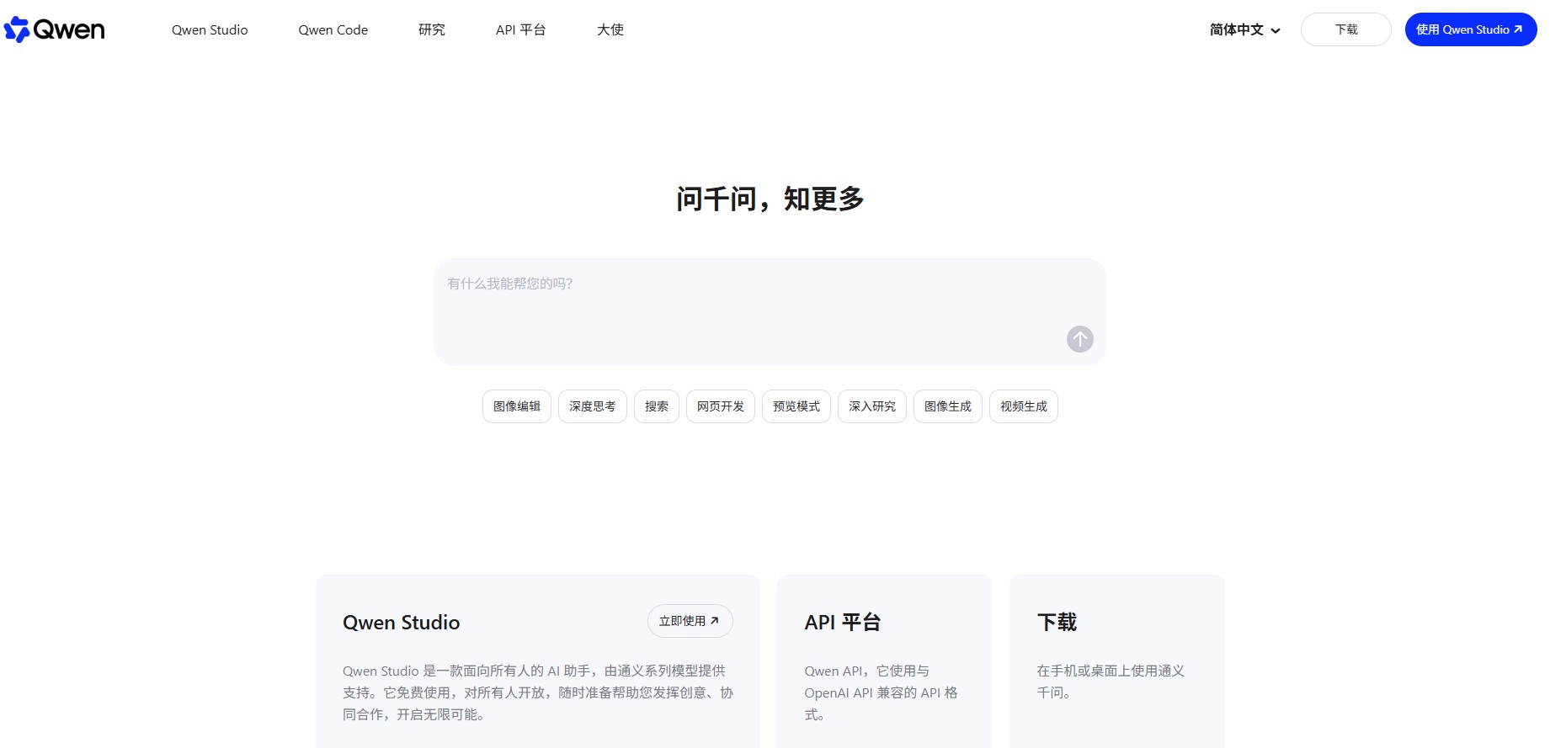The height and width of the screenshot is (748, 1566).
Task: Expand the 简体中文 language dropdown
Action: click(x=1245, y=29)
